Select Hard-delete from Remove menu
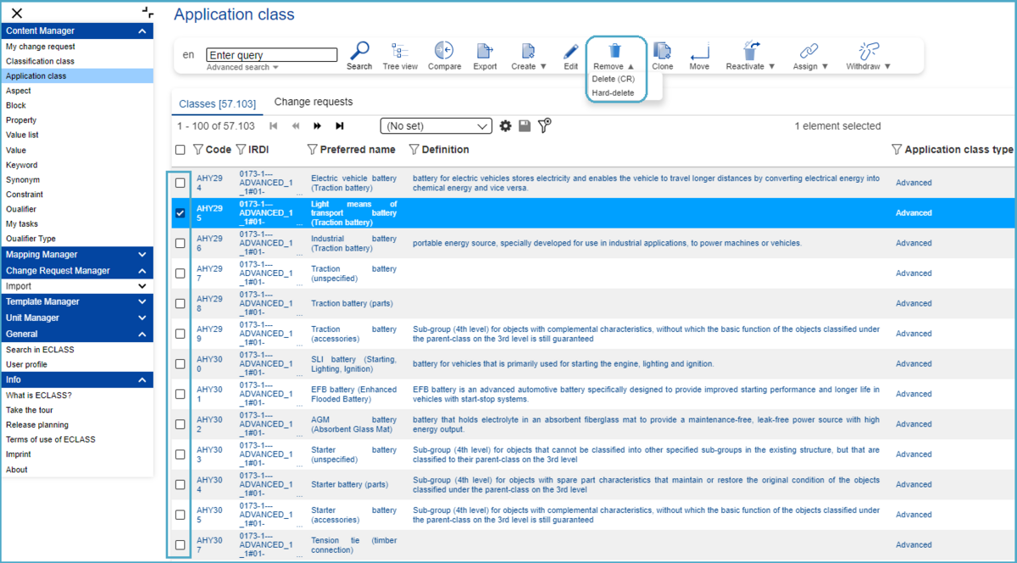The height and width of the screenshot is (563, 1017). 613,92
